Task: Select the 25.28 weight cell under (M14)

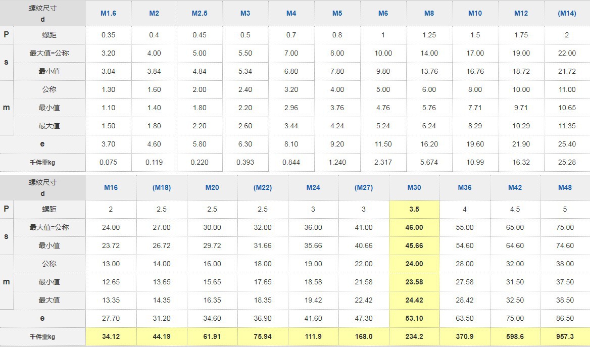Action: pos(567,162)
